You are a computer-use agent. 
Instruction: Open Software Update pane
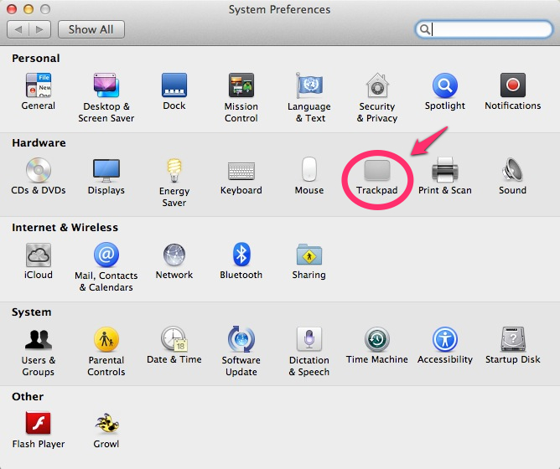[241, 339]
